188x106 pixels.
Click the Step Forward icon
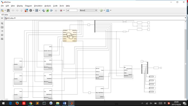click(51, 10)
